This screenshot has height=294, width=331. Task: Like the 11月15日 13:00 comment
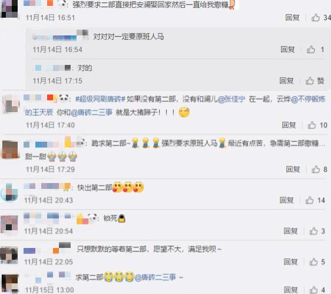(x=313, y=289)
